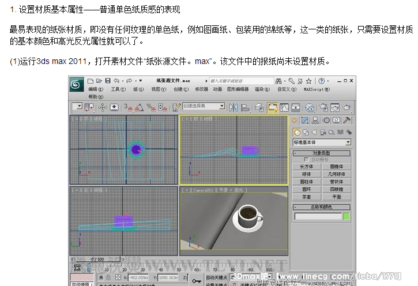Screen dimensions: 418x286
Task: Click the wrench subscription icon
Action: [292, 81]
